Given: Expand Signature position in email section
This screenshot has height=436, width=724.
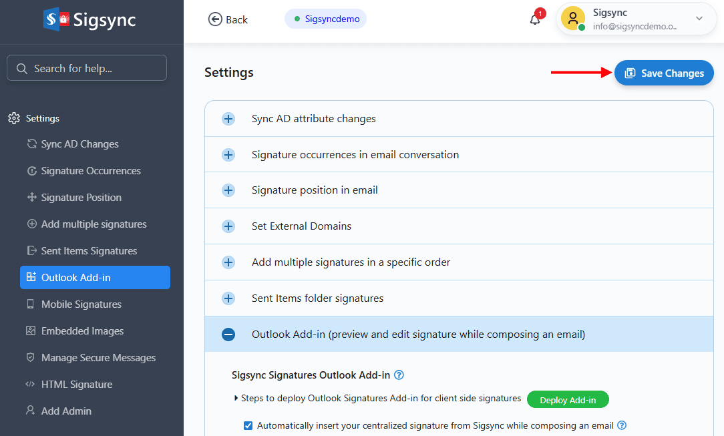Looking at the screenshot, I should (228, 190).
